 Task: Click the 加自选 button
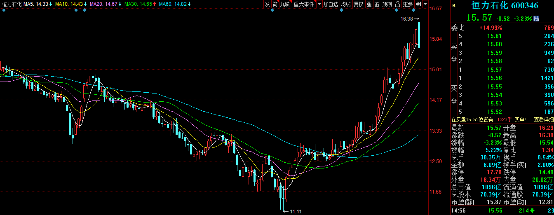331,4
